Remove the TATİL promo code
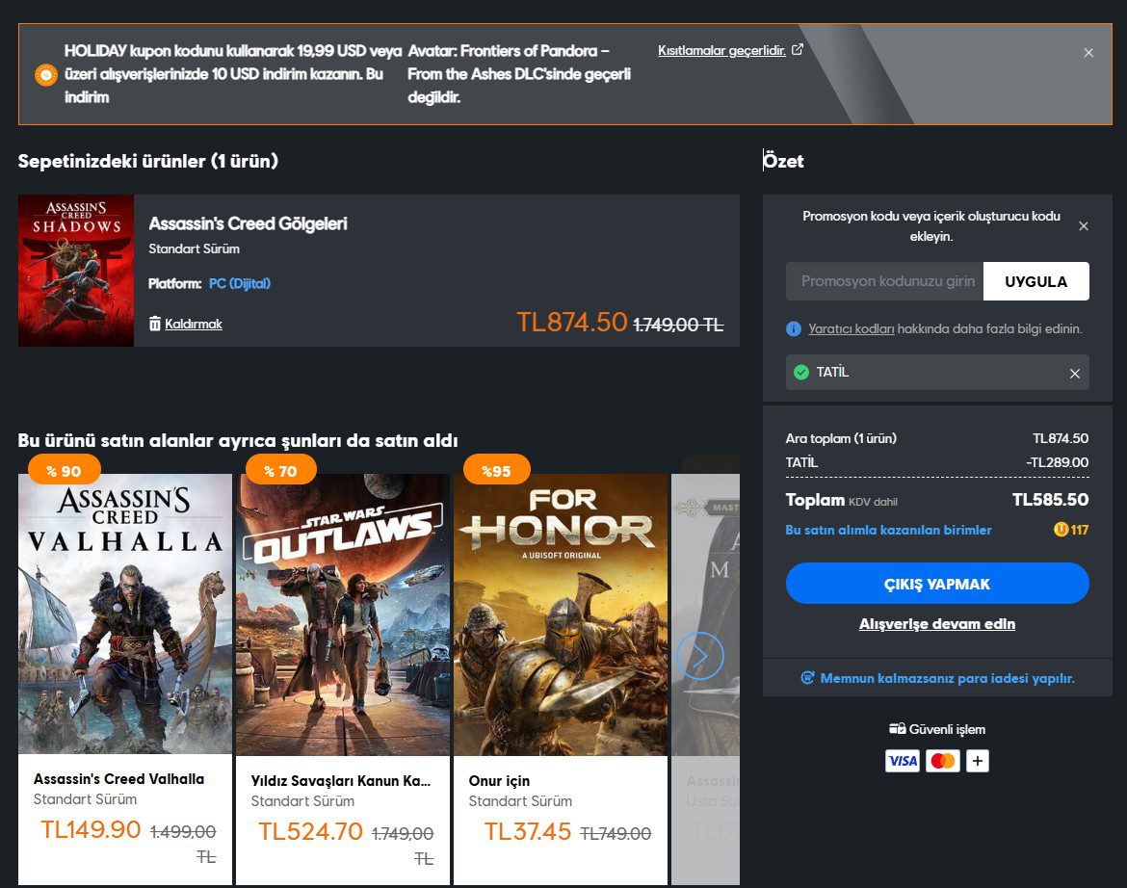 1074,374
